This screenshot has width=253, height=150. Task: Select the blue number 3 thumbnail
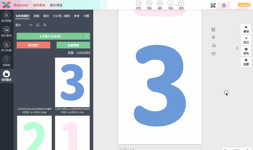(x=72, y=82)
